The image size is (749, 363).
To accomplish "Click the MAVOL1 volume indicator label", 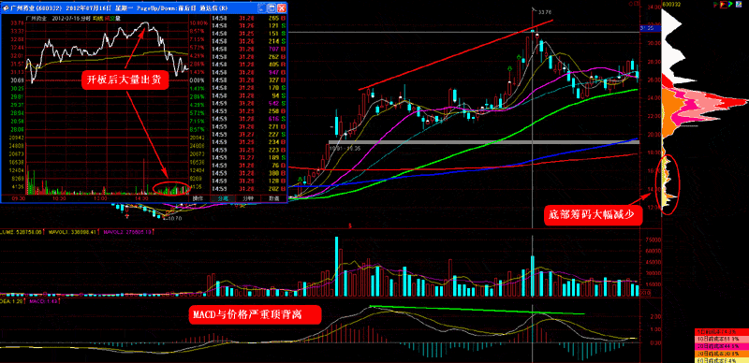I will tap(72, 232).
